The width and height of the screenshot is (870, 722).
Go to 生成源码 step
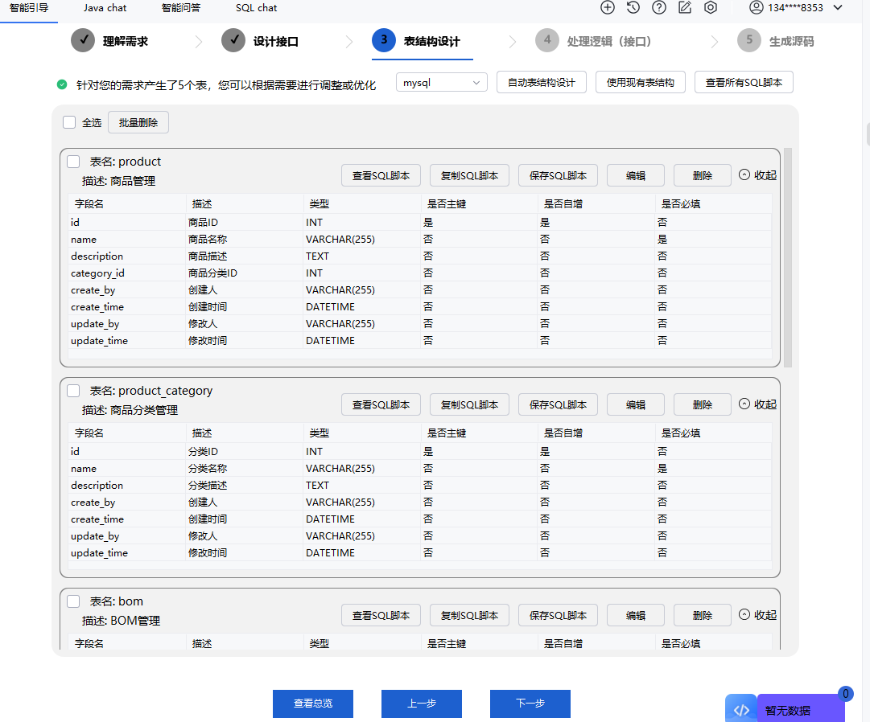pos(791,42)
